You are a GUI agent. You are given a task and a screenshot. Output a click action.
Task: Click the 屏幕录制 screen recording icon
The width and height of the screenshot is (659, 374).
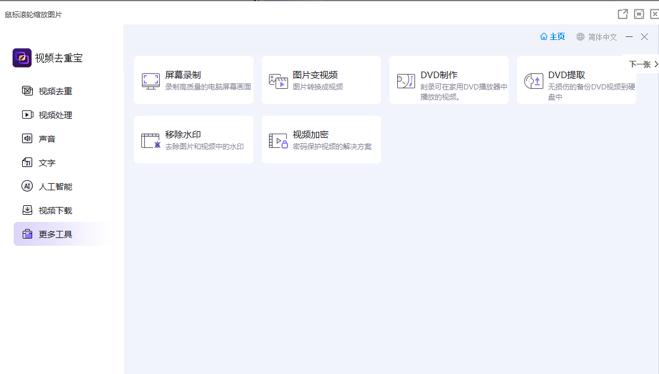point(150,81)
